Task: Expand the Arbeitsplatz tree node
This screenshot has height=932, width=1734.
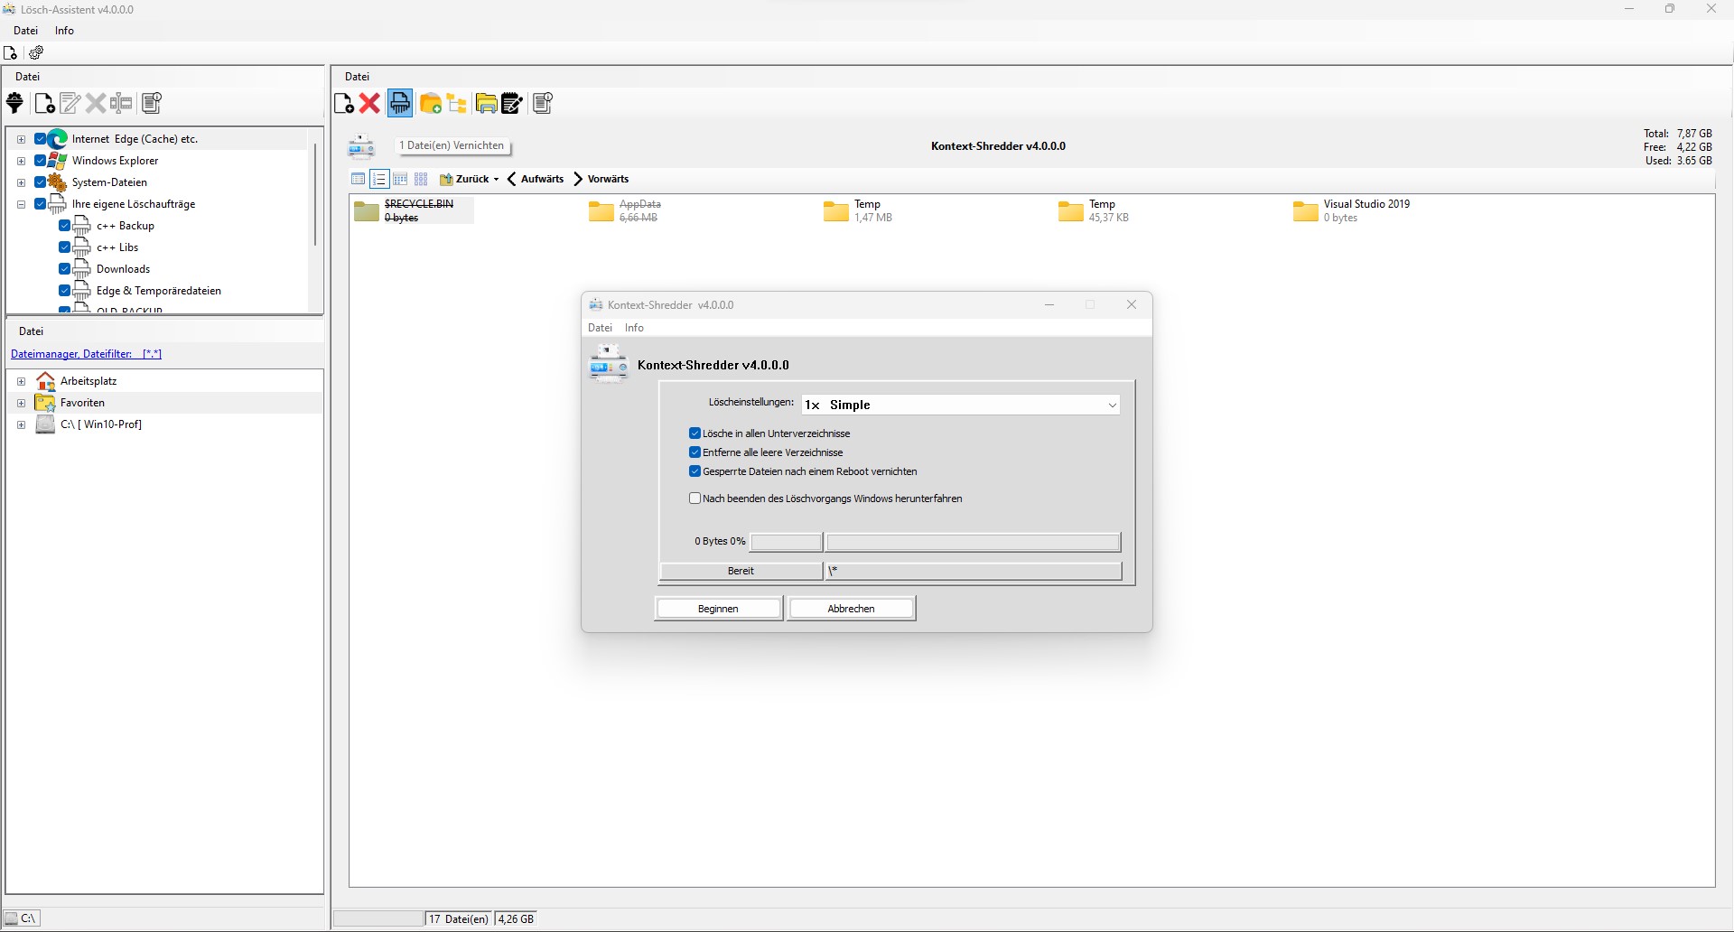Action: (21, 381)
